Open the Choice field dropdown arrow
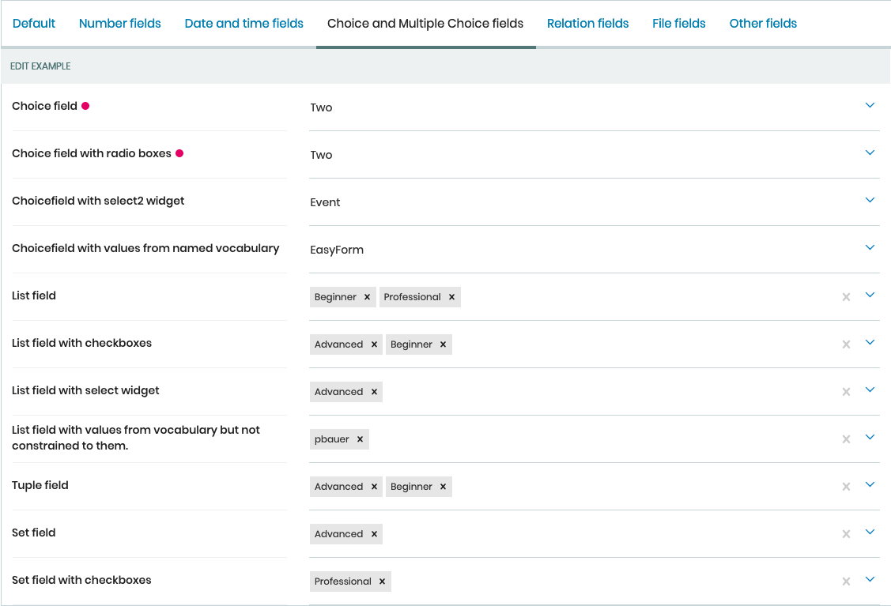Viewport: 891px width, 606px height. point(870,105)
